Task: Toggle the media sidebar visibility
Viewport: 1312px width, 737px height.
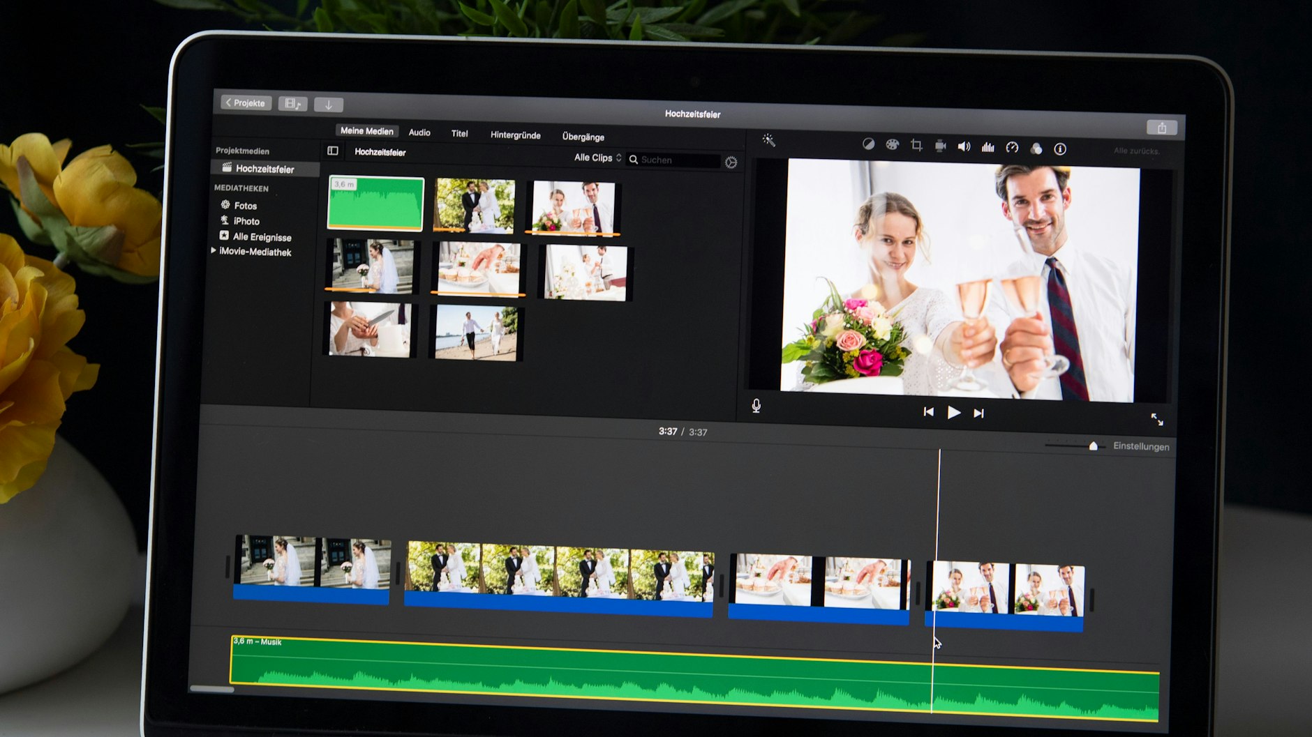Action: pyautogui.click(x=333, y=151)
